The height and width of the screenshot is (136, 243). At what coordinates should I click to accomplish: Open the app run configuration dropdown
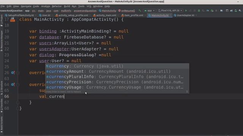[x=149, y=11]
